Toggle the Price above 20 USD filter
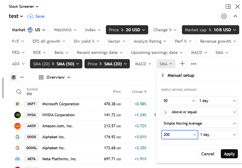This screenshot has width=242, height=168. pyautogui.click(x=127, y=30)
